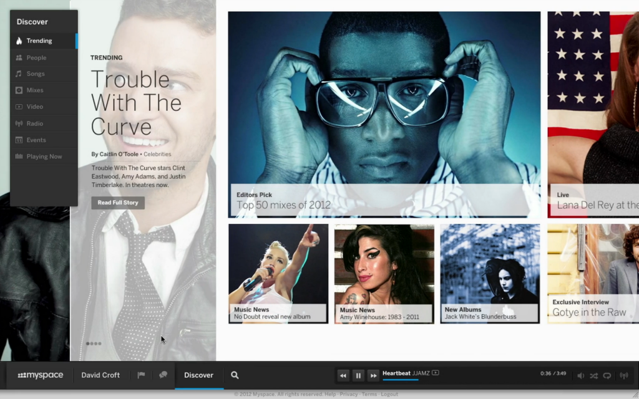639x399 pixels.
Task: Click the 0:36 / 3:49 track time
Action: tap(553, 373)
